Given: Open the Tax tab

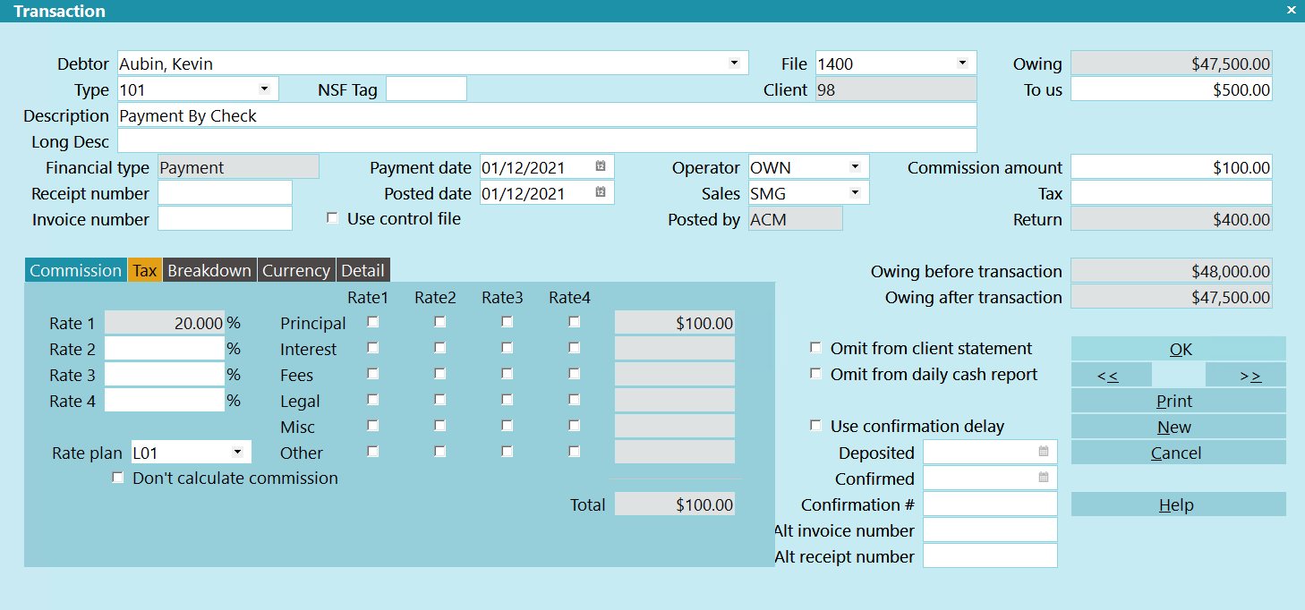Looking at the screenshot, I should (145, 270).
